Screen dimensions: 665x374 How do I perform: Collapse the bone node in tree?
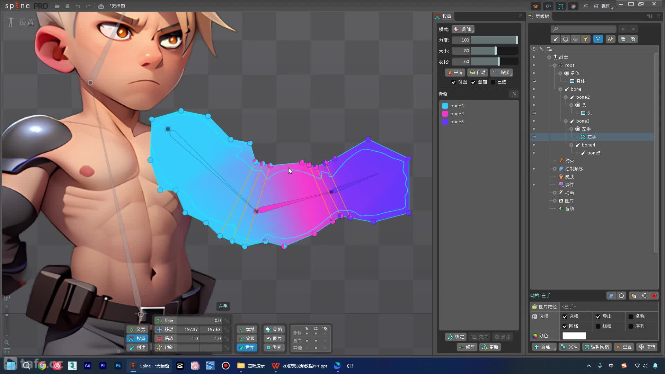(x=560, y=89)
